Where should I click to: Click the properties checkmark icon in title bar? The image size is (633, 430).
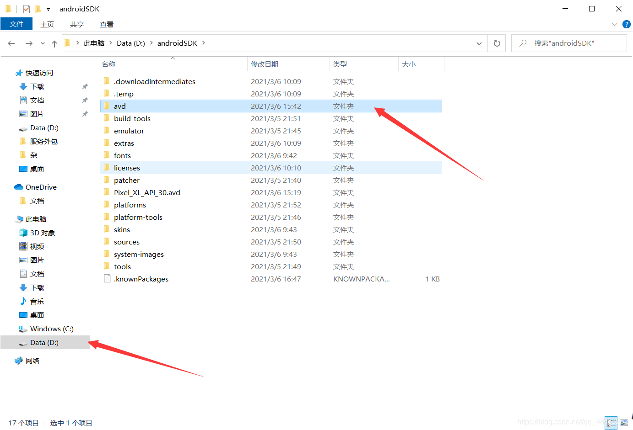(x=26, y=9)
